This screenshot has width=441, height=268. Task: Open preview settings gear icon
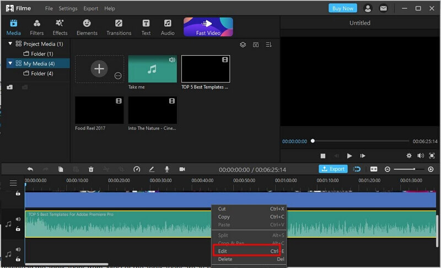409,156
